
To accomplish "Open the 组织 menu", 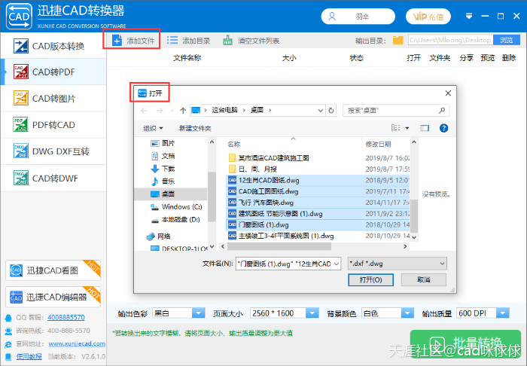I will click(154, 128).
